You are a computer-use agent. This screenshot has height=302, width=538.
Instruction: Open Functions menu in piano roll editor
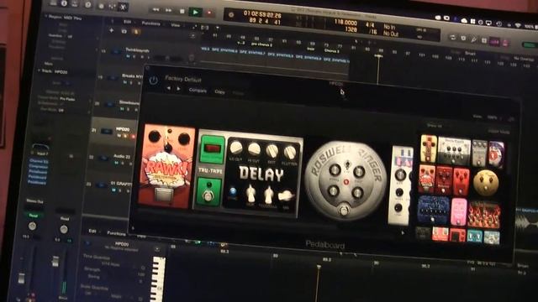click(x=117, y=233)
